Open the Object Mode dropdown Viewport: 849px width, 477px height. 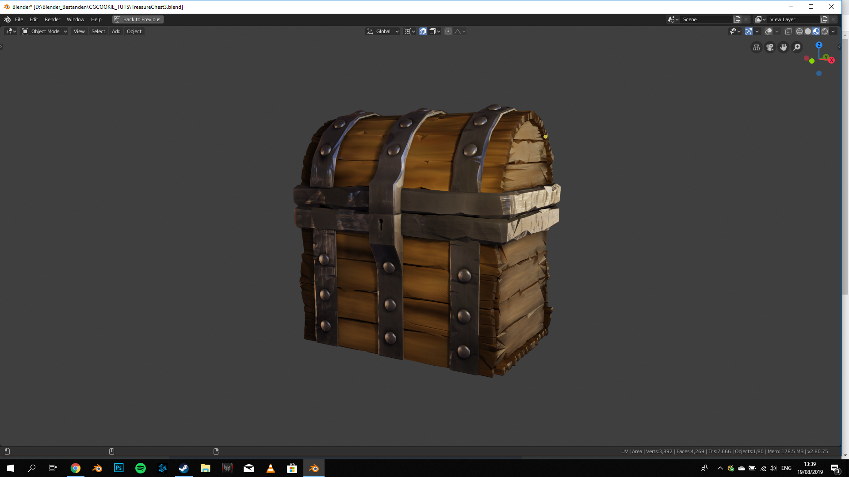(x=45, y=31)
